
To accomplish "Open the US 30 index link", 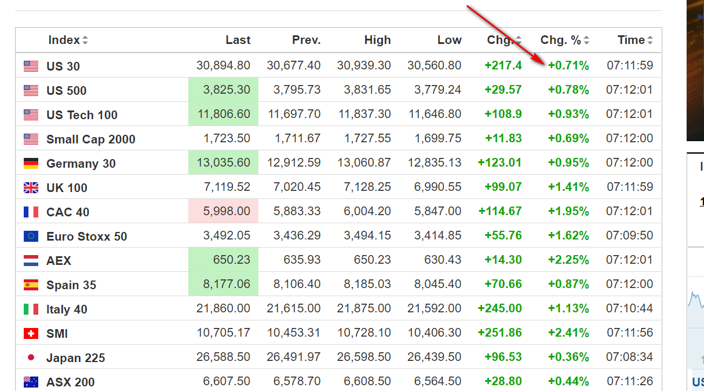I will 63,66.
